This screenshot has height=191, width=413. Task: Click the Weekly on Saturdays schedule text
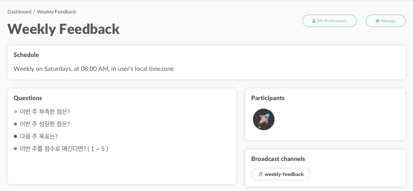pos(93,69)
